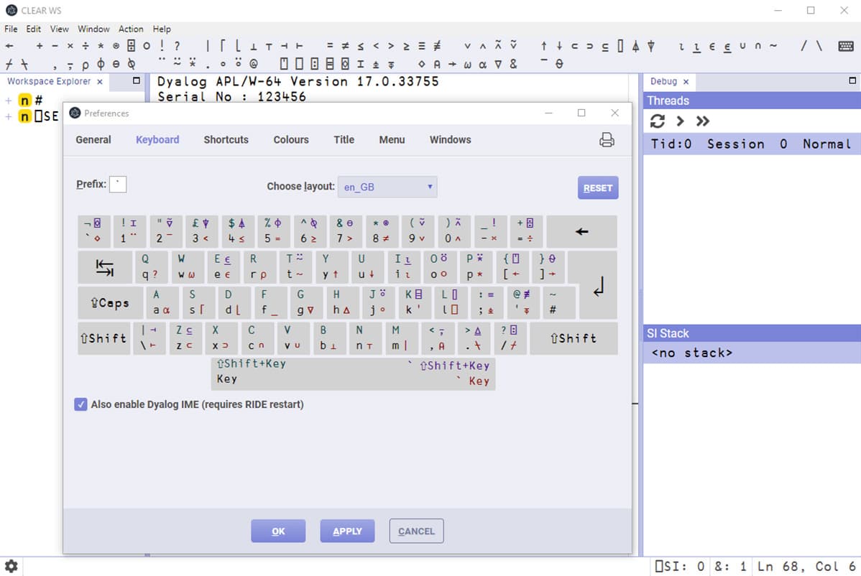Insert the grade down ⍒ glyph from language bar

click(x=650, y=46)
